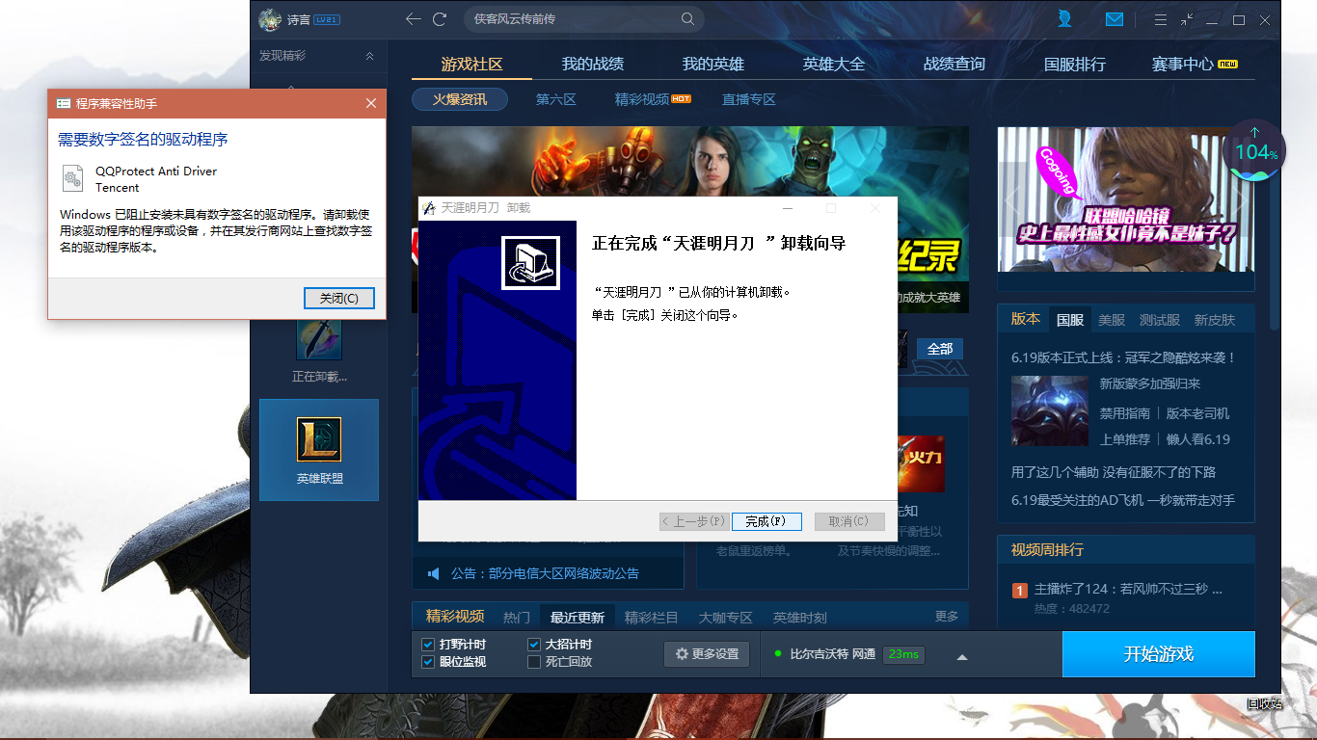Image resolution: width=1317 pixels, height=740 pixels.
Task: Toggle the 大招计时 checkbox
Action: coord(534,645)
